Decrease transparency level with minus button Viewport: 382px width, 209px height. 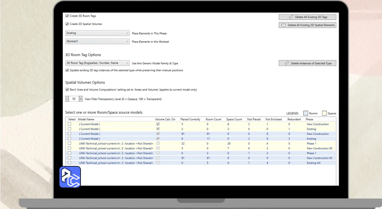click(67, 99)
